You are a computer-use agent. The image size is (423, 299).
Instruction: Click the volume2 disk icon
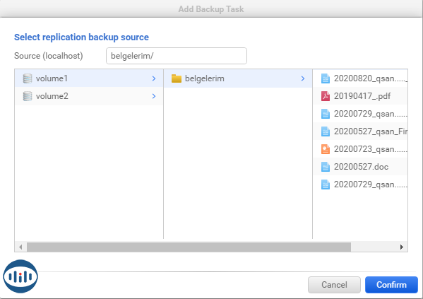tap(28, 96)
